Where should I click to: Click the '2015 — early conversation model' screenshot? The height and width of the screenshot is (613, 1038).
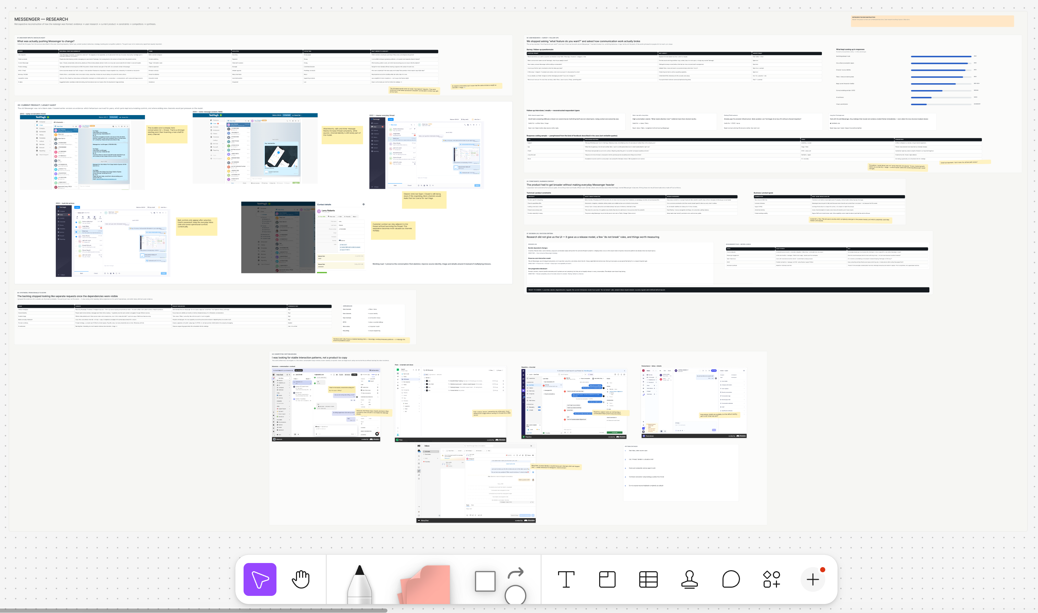click(82, 152)
